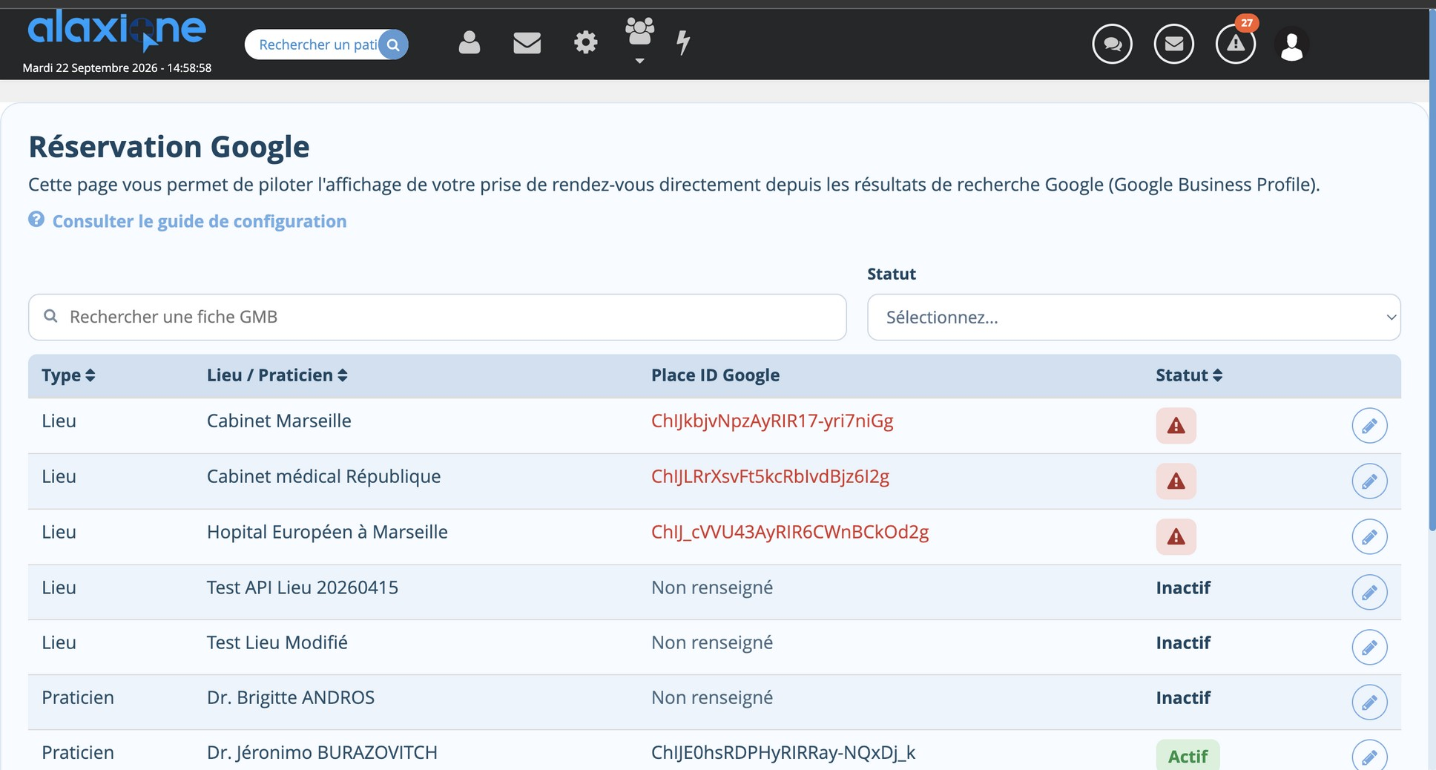Open the group users icon menu

point(639,33)
